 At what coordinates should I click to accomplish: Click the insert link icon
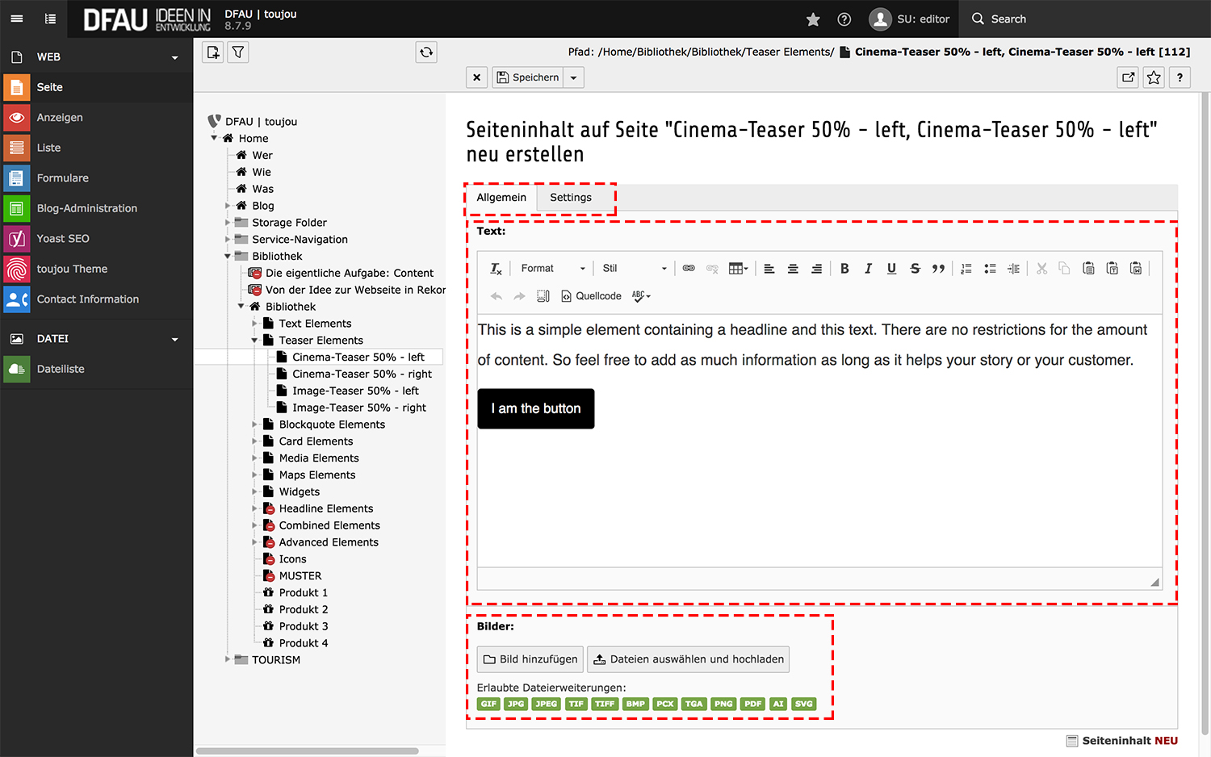tap(689, 269)
